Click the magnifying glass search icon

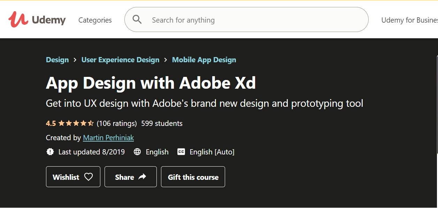pos(137,19)
